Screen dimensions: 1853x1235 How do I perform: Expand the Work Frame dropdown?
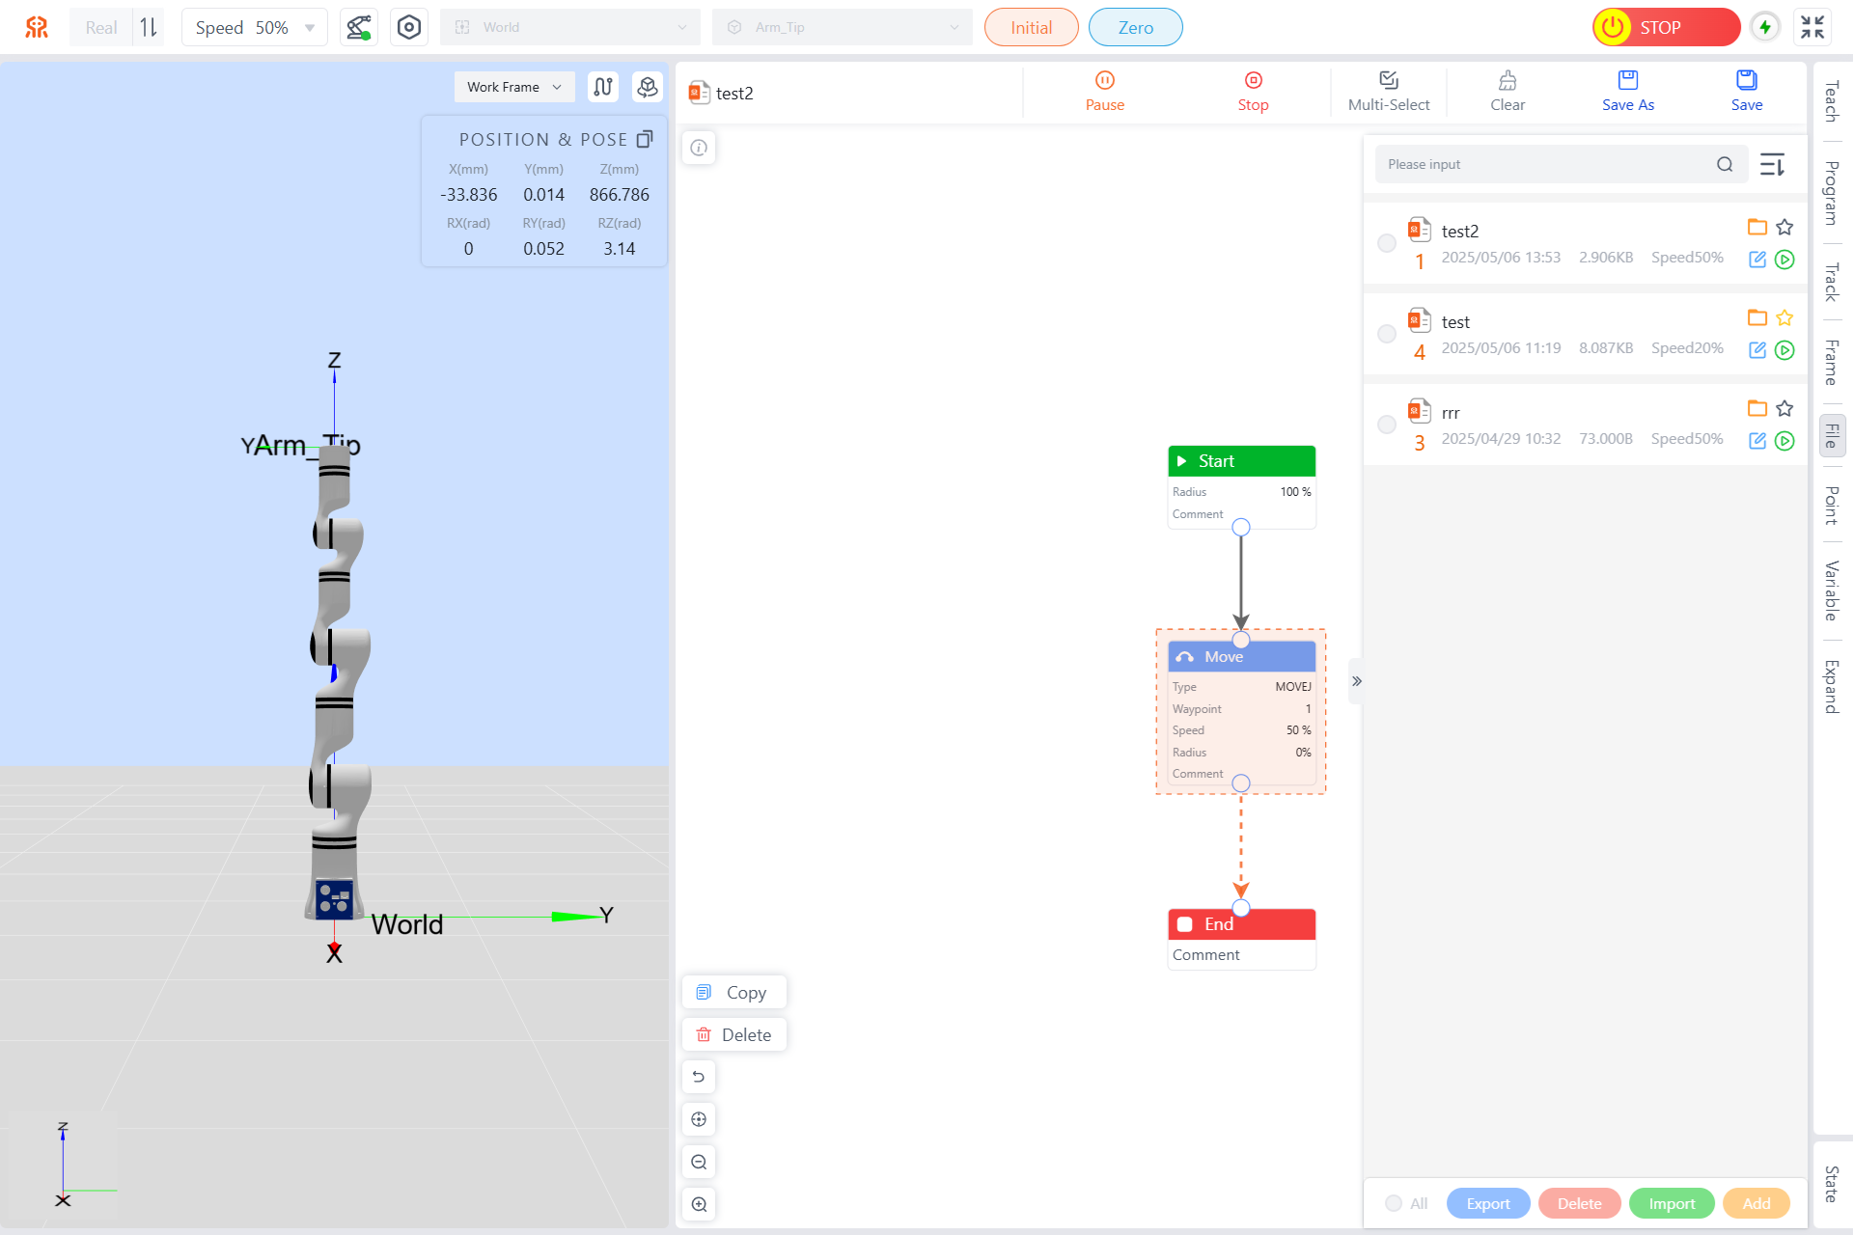point(513,87)
